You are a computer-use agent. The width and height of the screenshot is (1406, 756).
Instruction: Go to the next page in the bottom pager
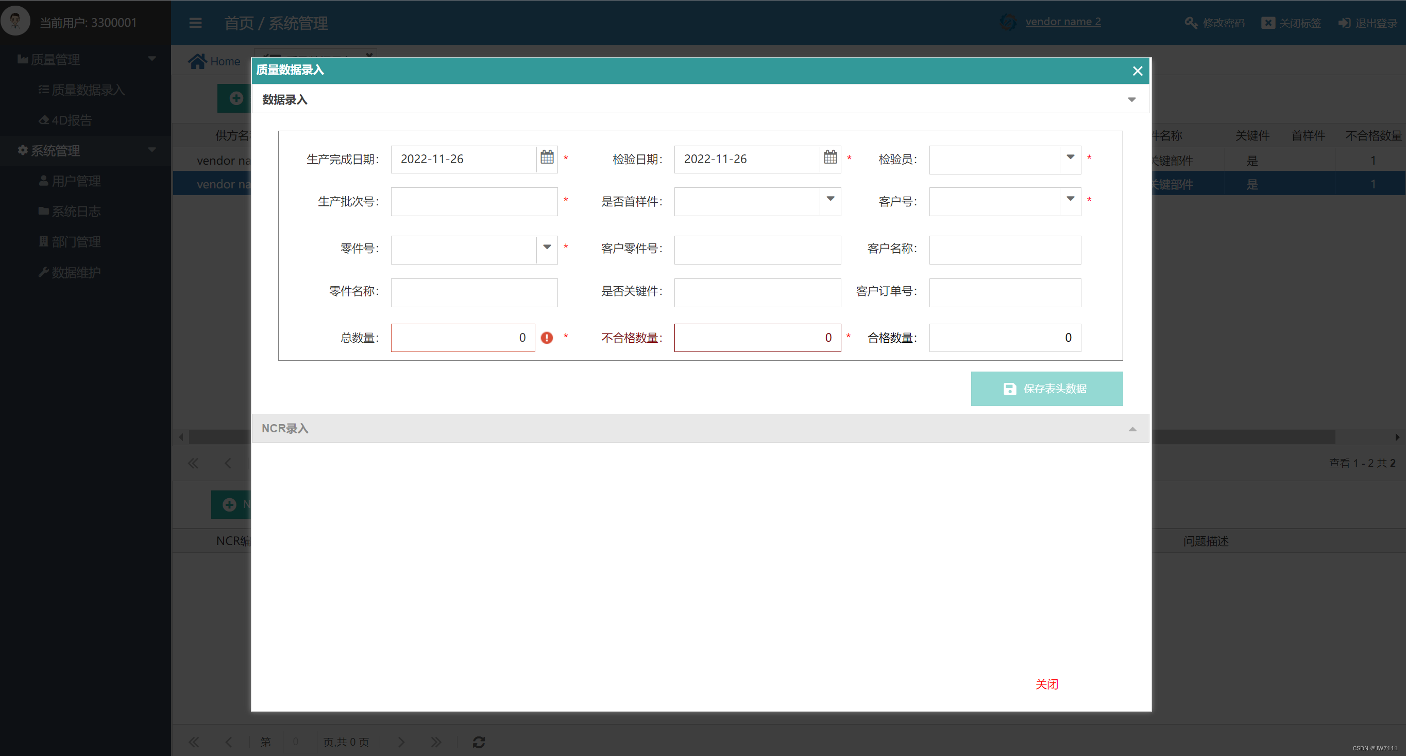pos(401,742)
